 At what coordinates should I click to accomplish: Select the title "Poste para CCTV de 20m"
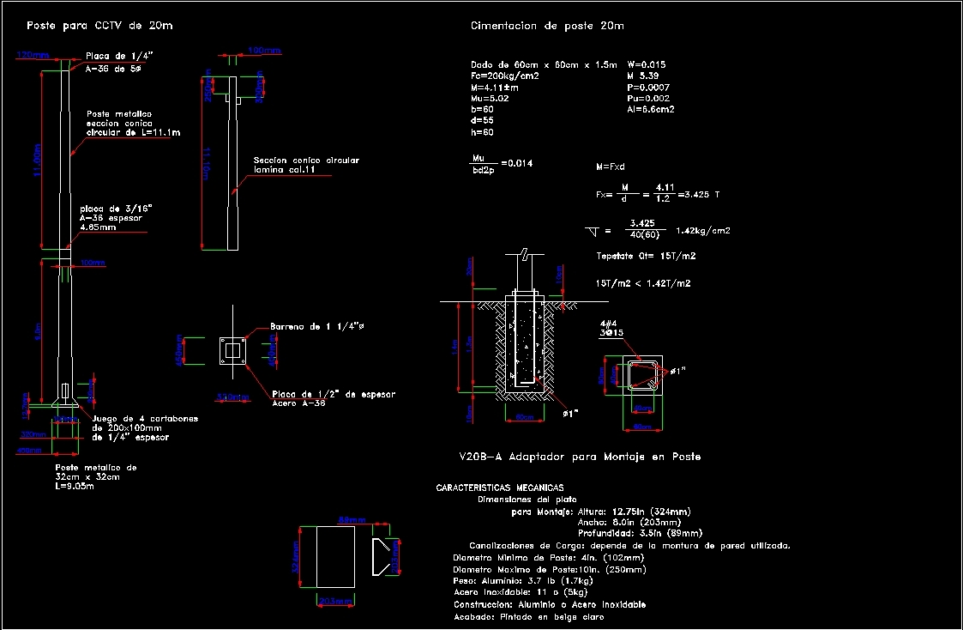99,25
